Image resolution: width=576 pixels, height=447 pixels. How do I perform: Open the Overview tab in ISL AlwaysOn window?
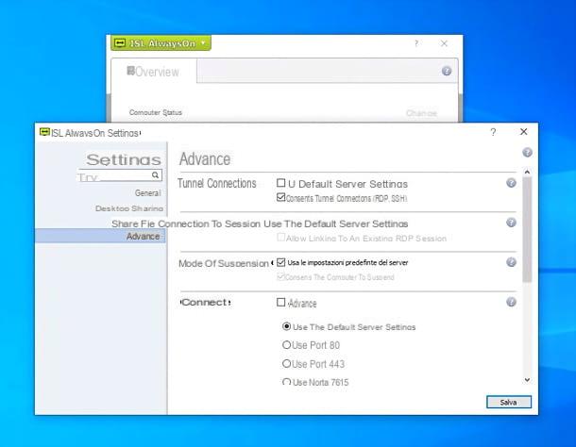click(153, 72)
